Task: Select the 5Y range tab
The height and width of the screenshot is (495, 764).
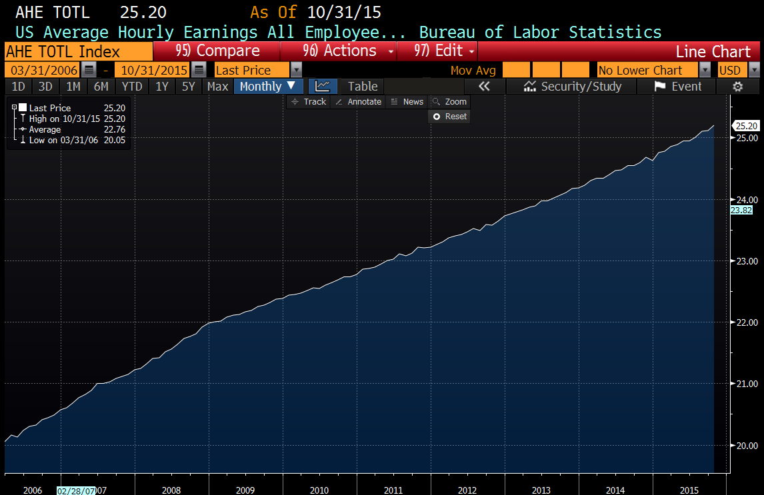Action: [189, 87]
